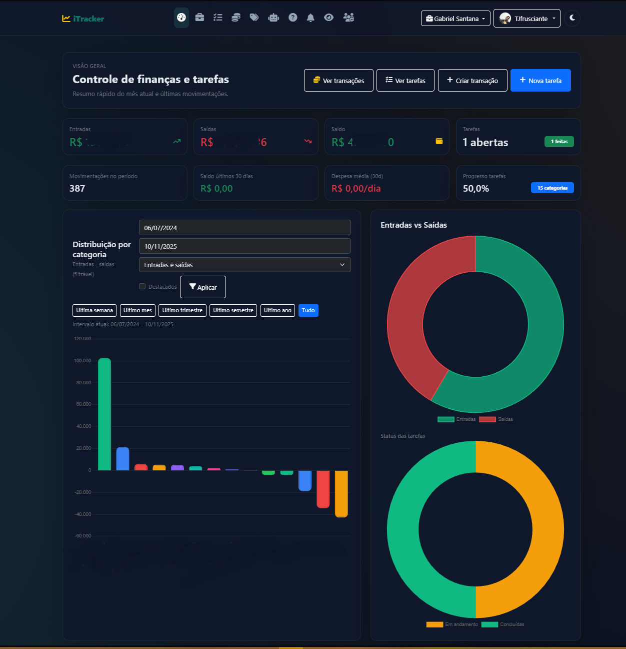
Task: Enable the Destacados checkbox
Action: pos(142,286)
